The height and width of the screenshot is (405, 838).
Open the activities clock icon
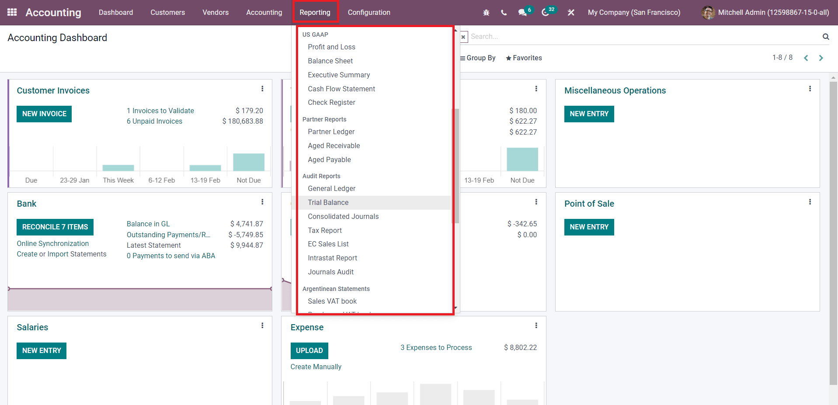tap(545, 13)
